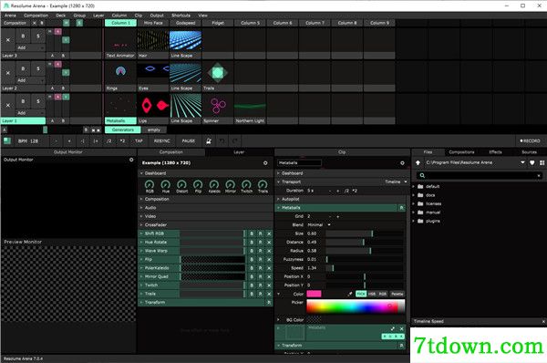Open composition settings gear icon

[265, 163]
